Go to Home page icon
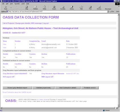The height and width of the screenshot is (112, 120). click(x=44, y=8)
